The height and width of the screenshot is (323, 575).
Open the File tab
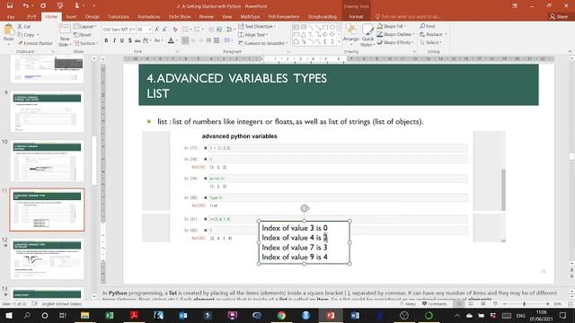click(11, 17)
